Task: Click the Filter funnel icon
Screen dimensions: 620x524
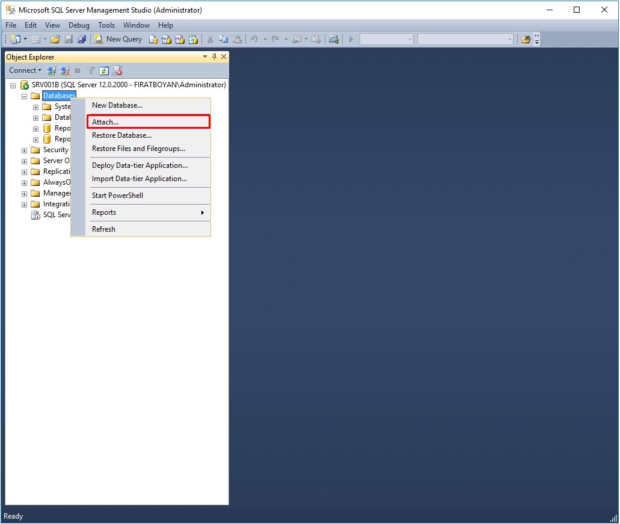Action: click(x=91, y=71)
